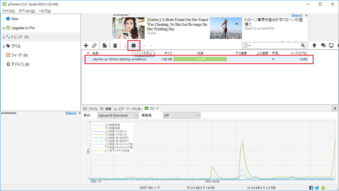
Task: Sort by the # column header
Action: point(88,53)
